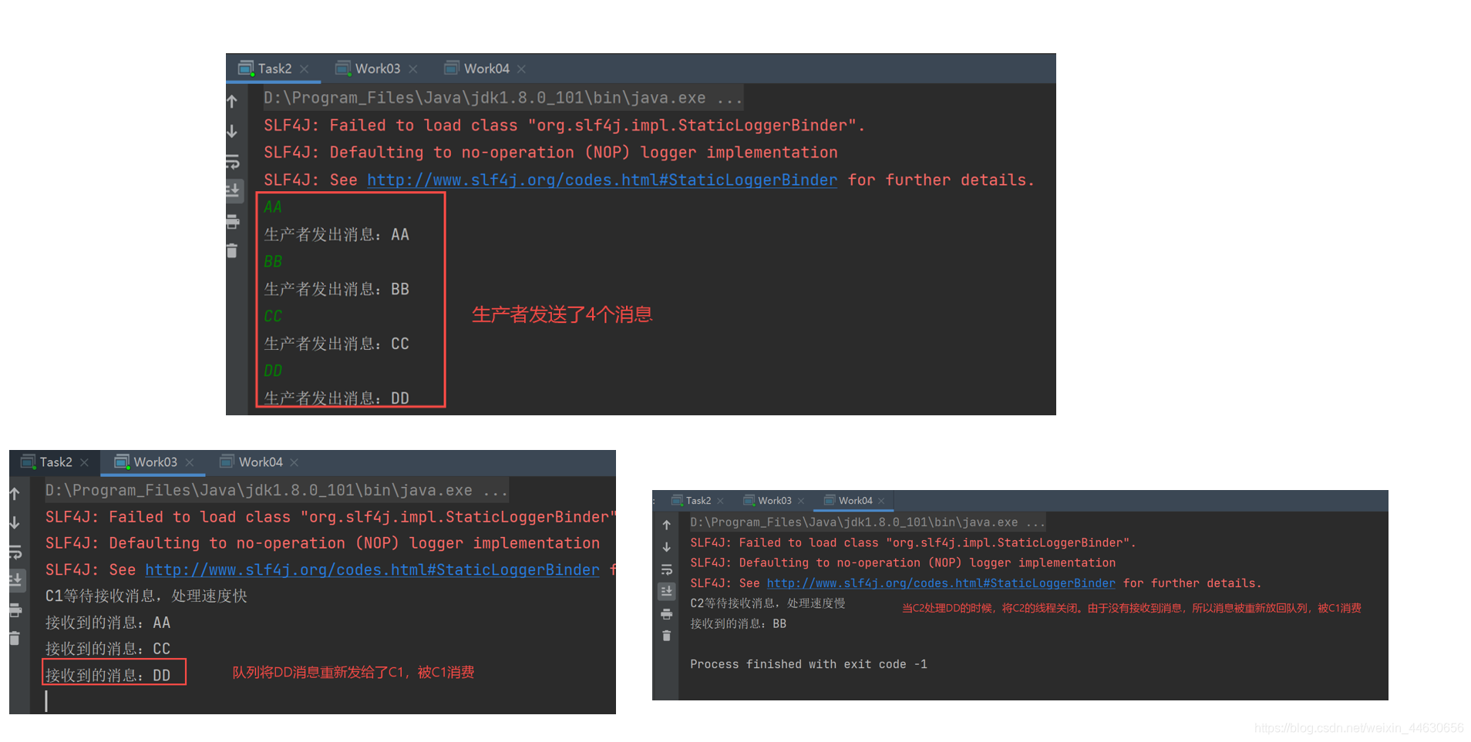This screenshot has width=1471, height=742.
Task: Click the java.exe command line in C1 console
Action: 277,490
